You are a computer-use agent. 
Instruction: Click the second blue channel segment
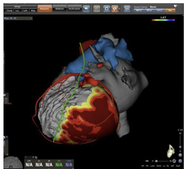149,10
